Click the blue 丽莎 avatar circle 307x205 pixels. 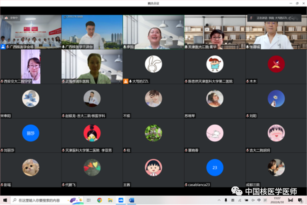tap(31, 133)
